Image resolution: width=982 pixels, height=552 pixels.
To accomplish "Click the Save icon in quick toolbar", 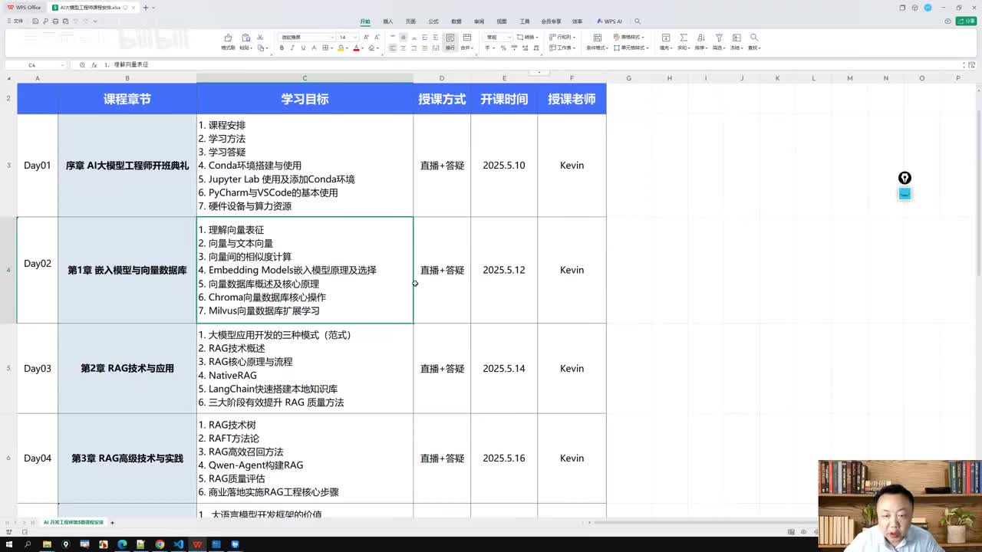I will click(x=36, y=21).
